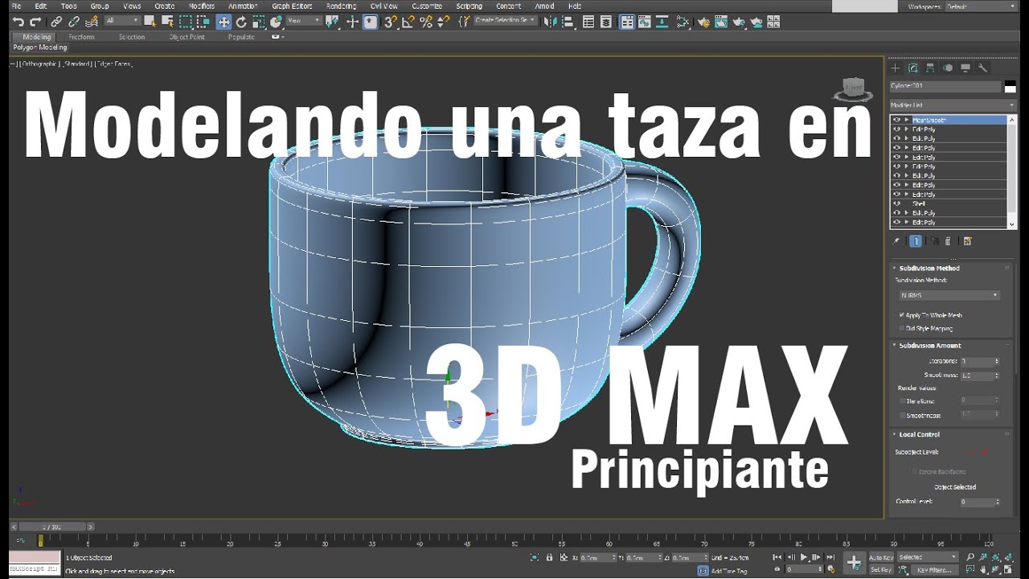Toggle the 3D Snaps icon
The image size is (1029, 579).
(391, 22)
